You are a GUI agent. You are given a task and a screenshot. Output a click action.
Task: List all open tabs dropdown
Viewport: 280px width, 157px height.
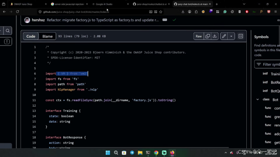click(x=244, y=4)
